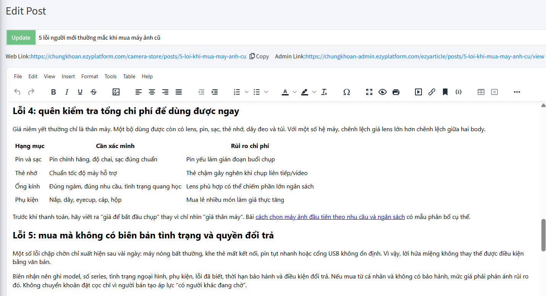Open the File menu
The width and height of the screenshot is (546, 296).
(x=18, y=76)
